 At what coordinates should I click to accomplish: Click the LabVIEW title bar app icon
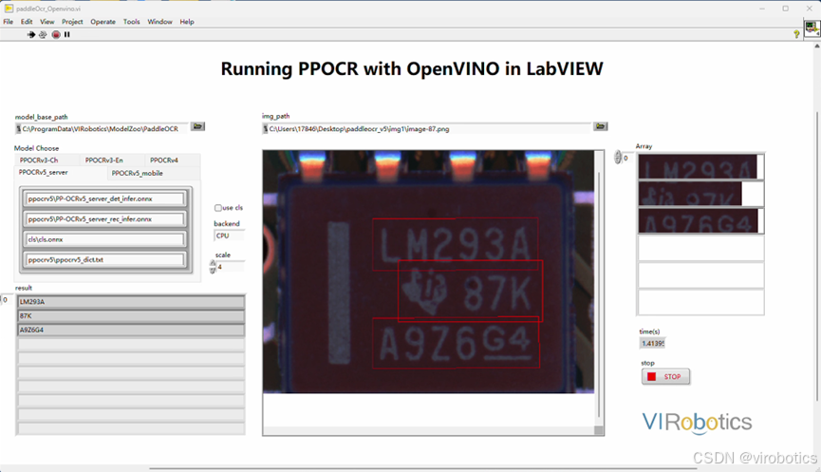pyautogui.click(x=9, y=9)
